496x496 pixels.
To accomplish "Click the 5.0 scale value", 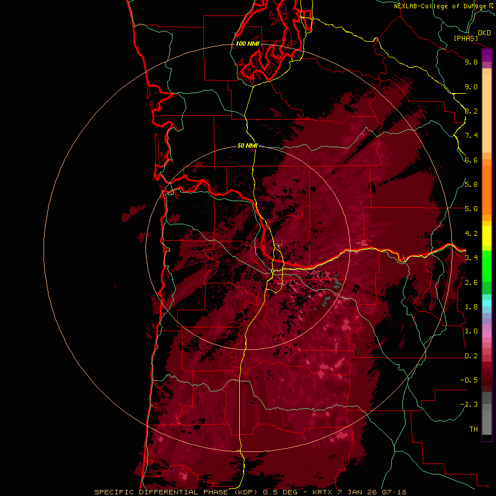I will 471,209.
